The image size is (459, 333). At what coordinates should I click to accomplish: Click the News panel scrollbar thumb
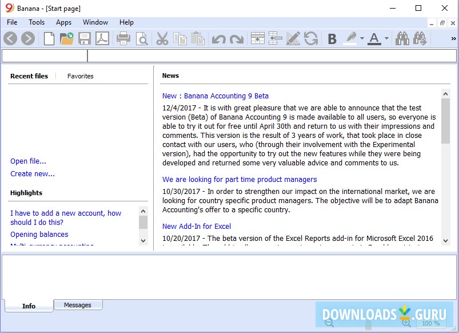(x=445, y=121)
